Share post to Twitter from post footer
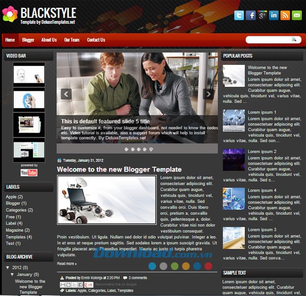306x296 pixels. click(x=74, y=285)
